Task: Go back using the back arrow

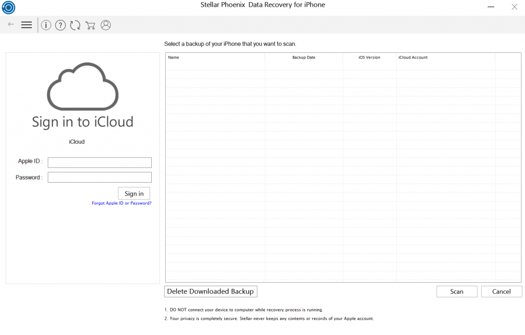Action: point(11,24)
